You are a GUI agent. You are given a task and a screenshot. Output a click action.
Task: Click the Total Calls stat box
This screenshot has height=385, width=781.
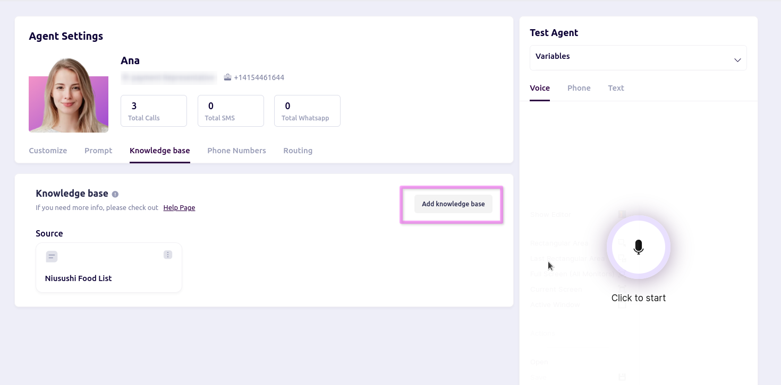pos(154,111)
